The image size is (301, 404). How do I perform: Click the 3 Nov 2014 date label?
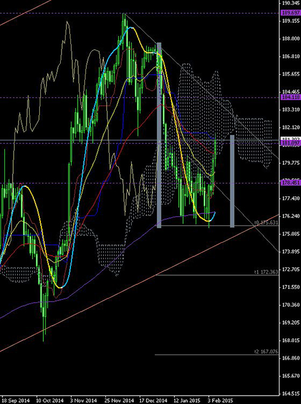(x=84, y=400)
